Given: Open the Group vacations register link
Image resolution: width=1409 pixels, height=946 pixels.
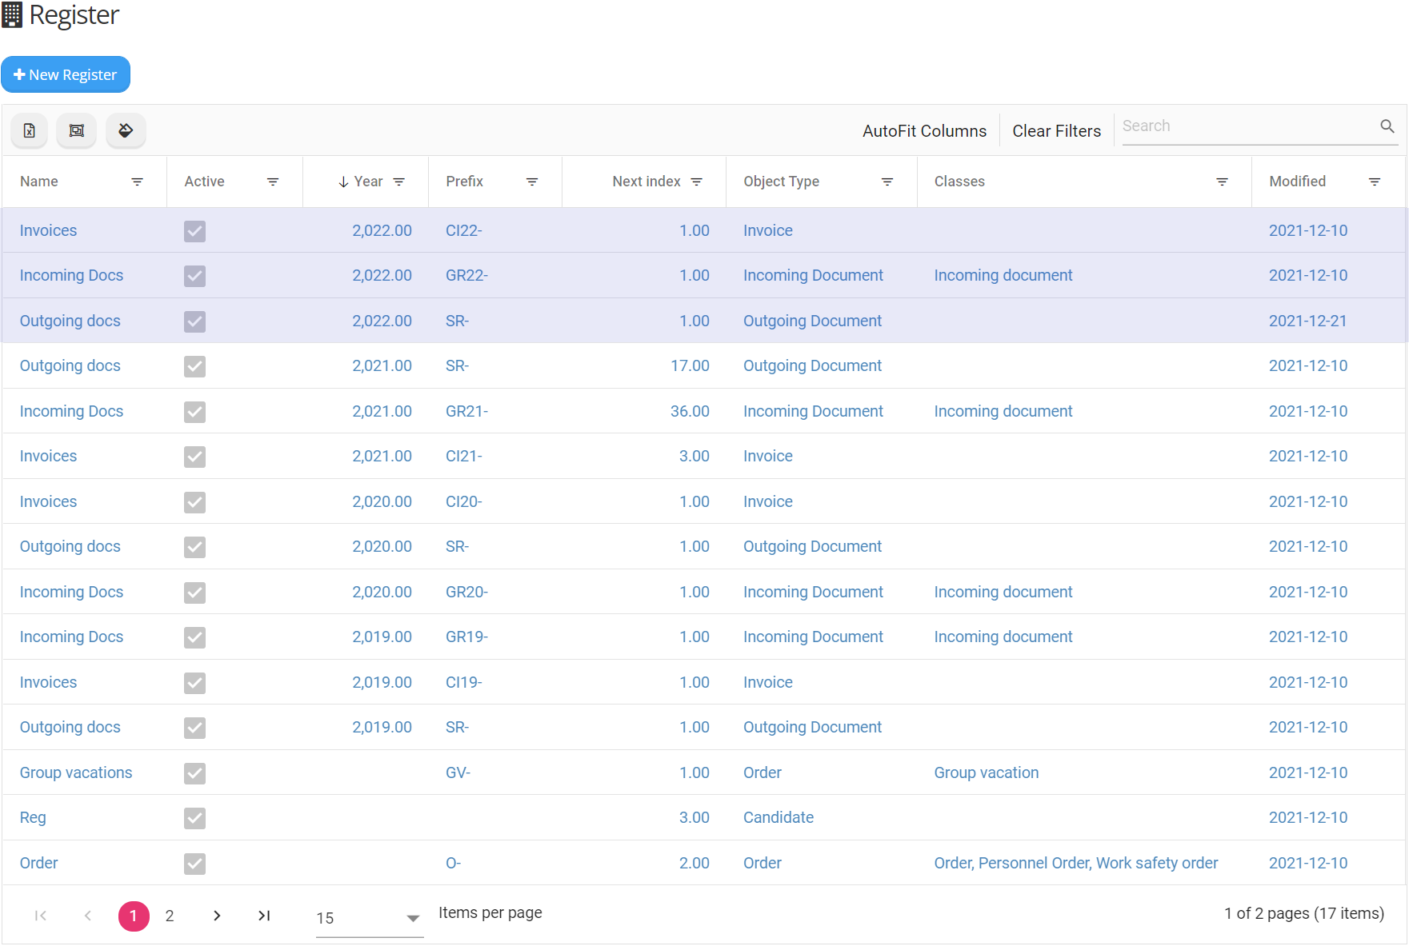Looking at the screenshot, I should (76, 772).
